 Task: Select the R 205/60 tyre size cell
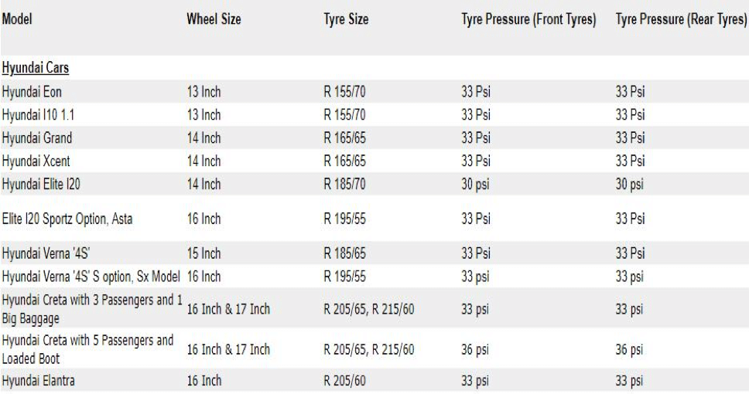pyautogui.click(x=344, y=381)
